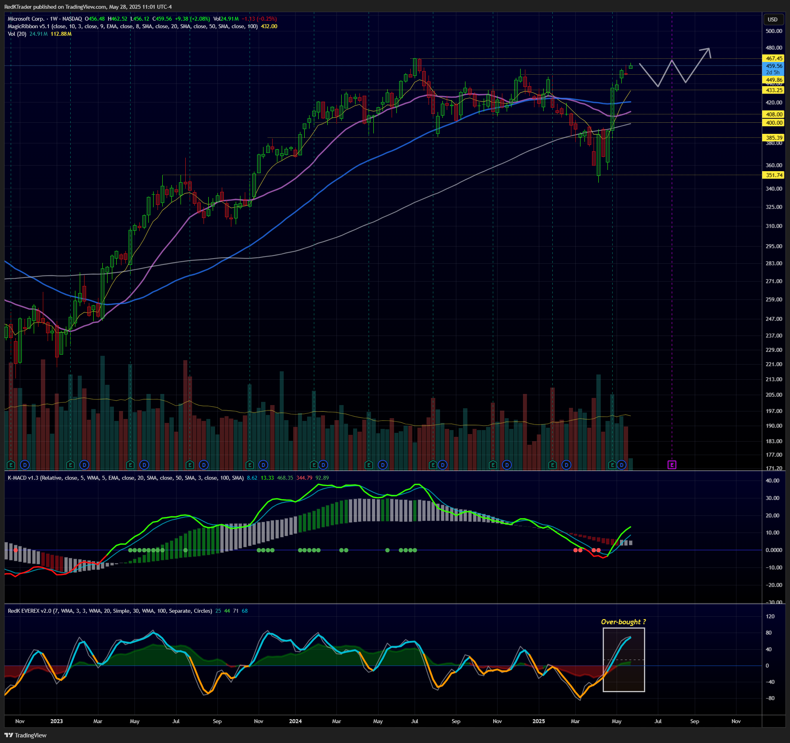Click the 500.00 price axis label
This screenshot has height=743, width=790.
774,31
